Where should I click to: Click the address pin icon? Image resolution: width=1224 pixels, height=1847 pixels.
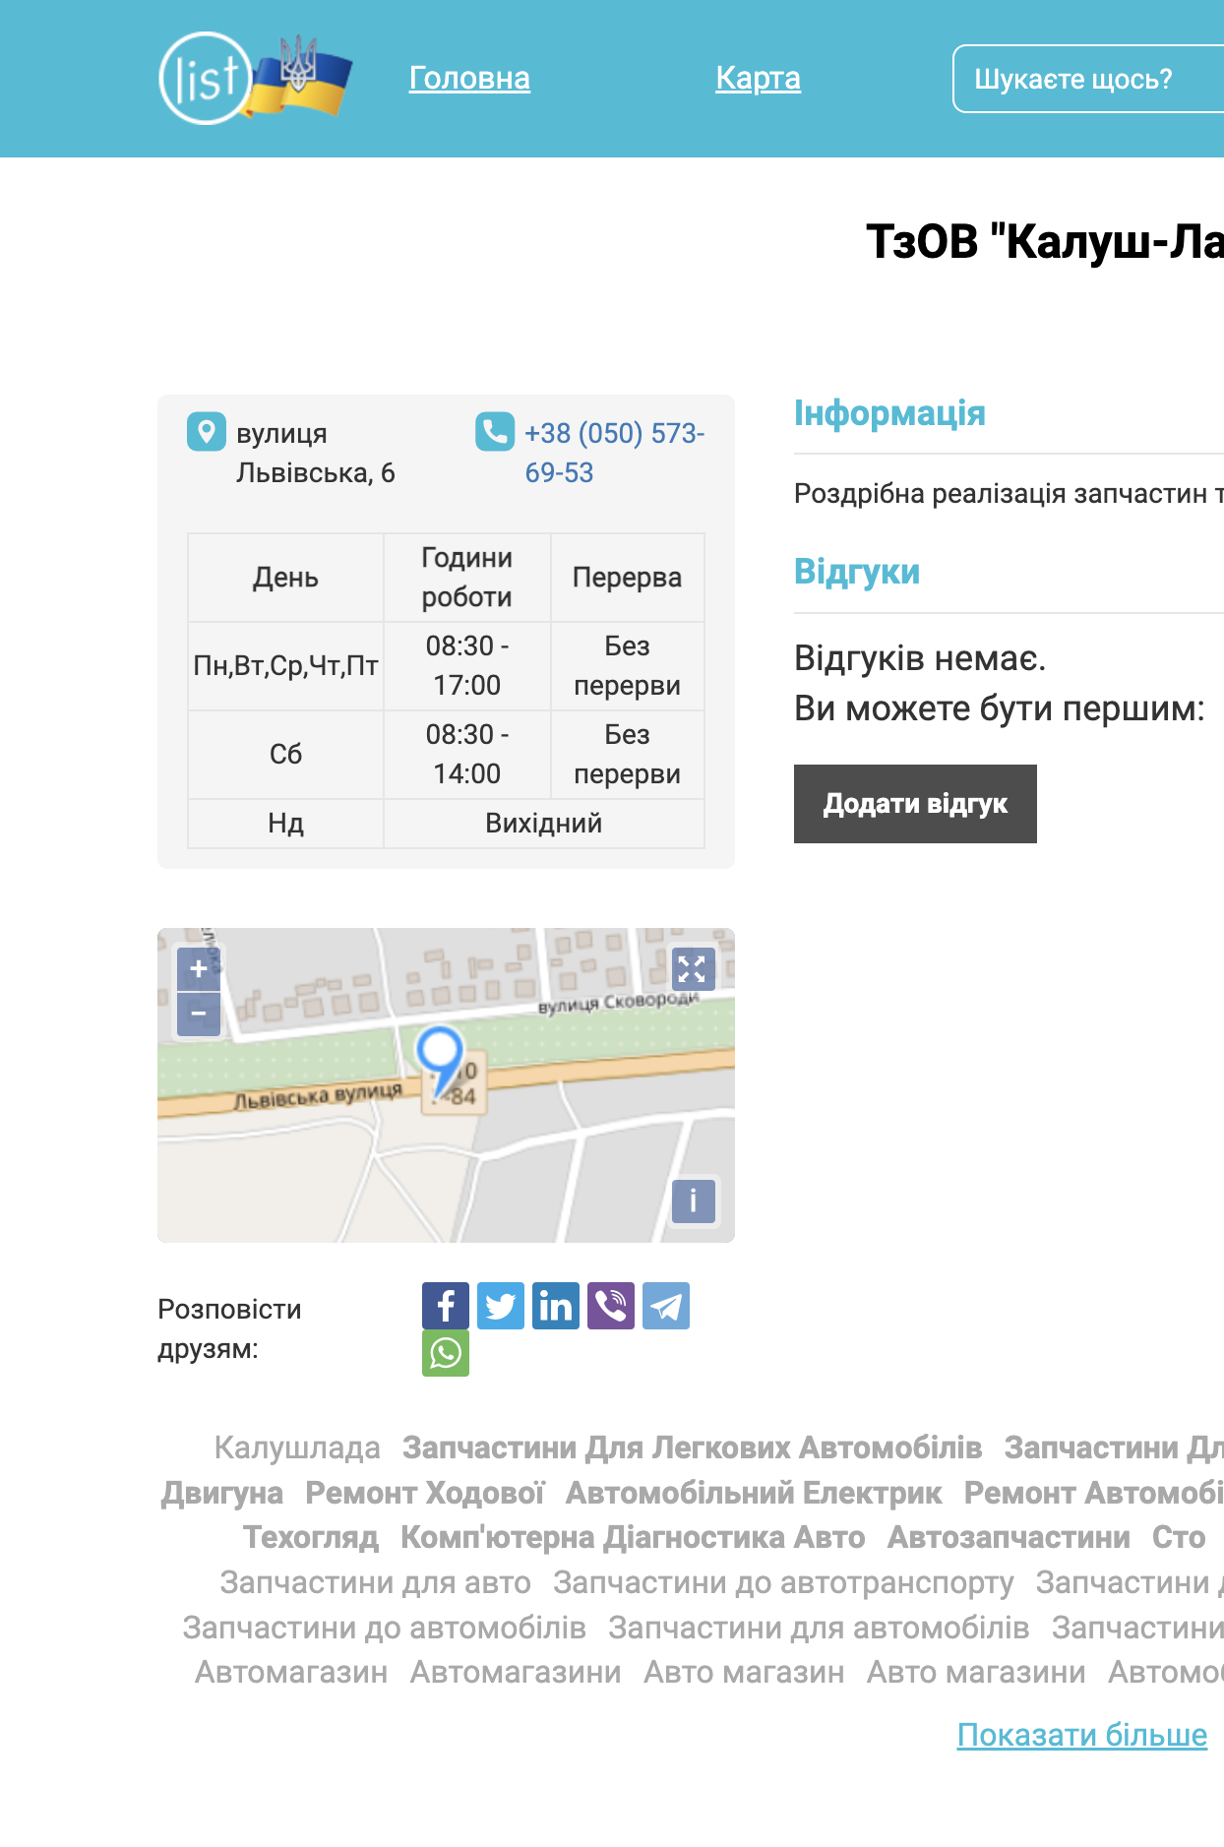coord(207,431)
